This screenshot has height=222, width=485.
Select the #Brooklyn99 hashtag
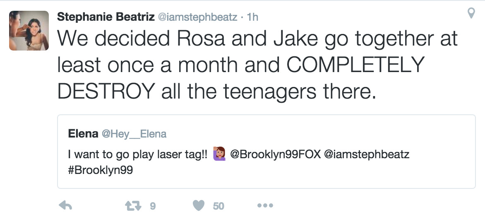101,171
